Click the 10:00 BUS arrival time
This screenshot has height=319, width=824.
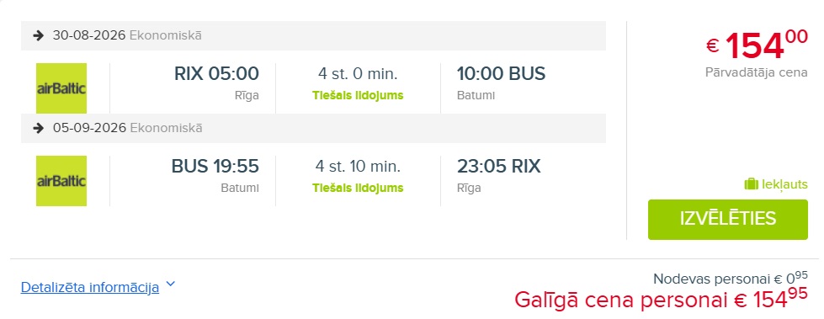tap(502, 73)
